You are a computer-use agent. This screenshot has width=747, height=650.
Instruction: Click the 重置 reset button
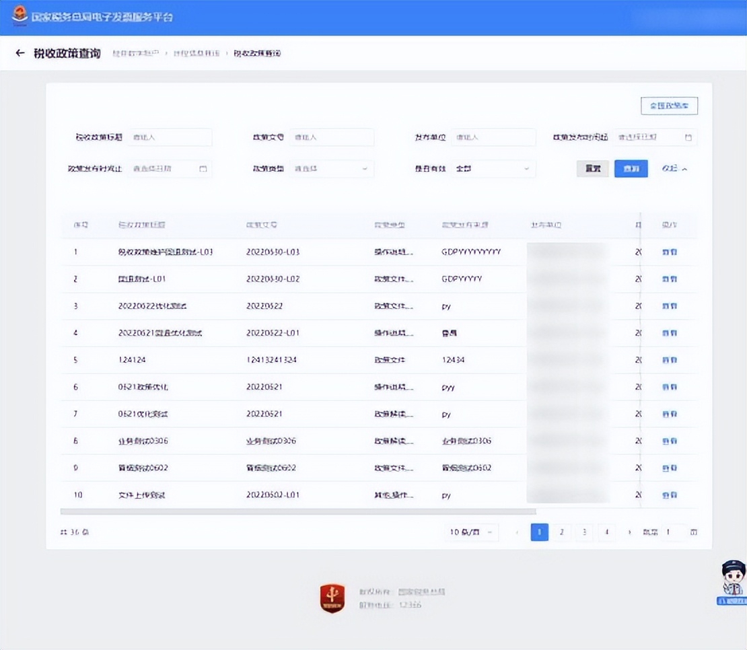point(592,168)
